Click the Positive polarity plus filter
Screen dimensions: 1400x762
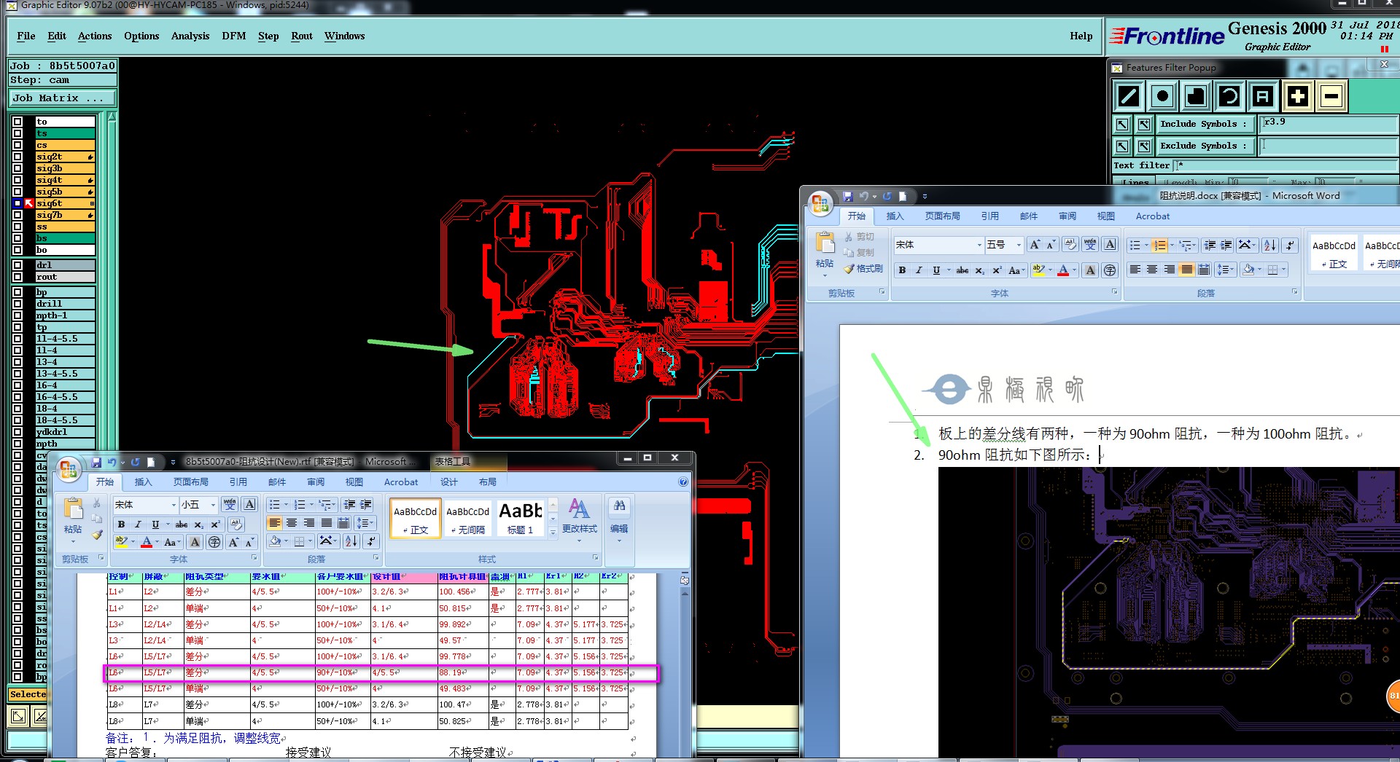(x=1297, y=96)
